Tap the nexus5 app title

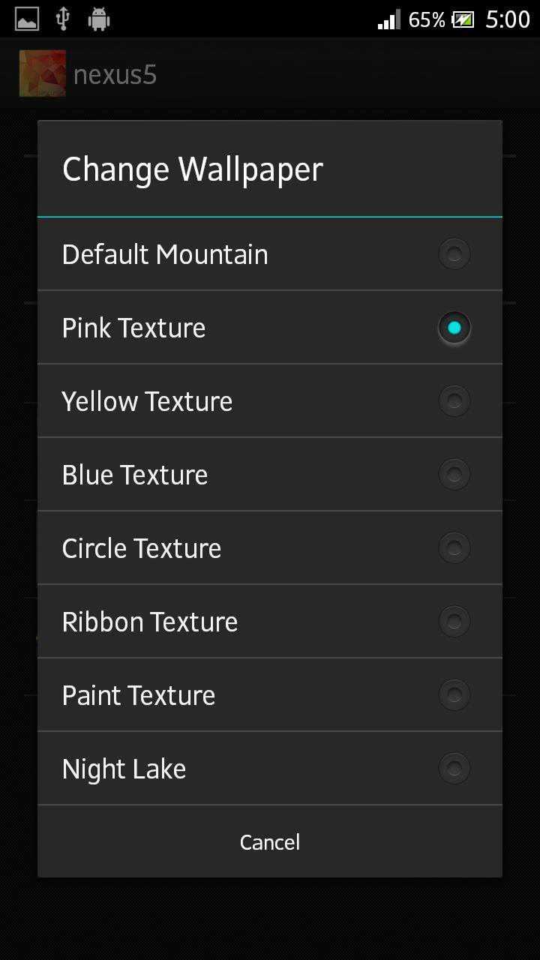115,75
